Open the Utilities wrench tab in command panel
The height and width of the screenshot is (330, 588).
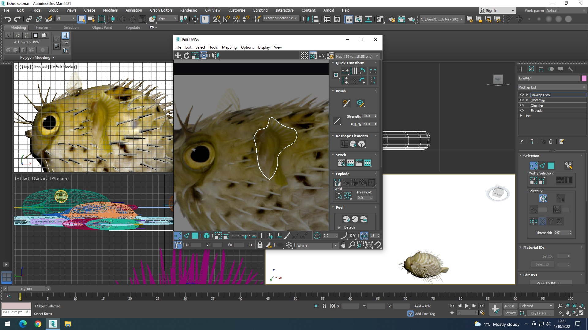pyautogui.click(x=571, y=69)
